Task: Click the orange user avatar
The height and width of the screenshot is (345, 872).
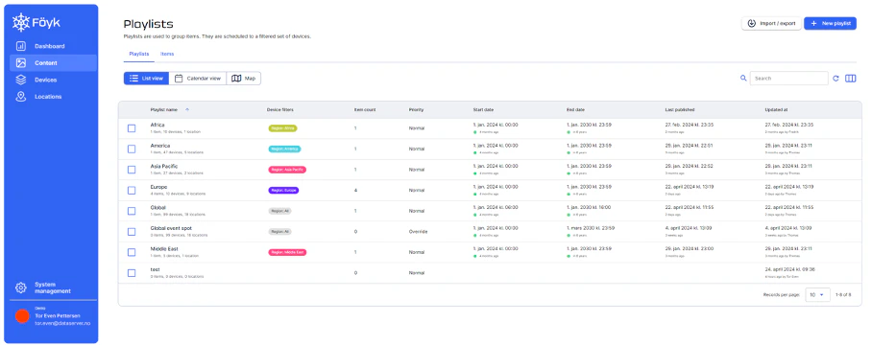Action: click(x=22, y=316)
